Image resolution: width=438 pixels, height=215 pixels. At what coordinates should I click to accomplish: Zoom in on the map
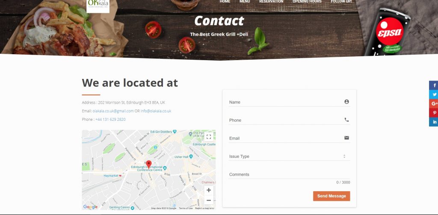(x=209, y=190)
